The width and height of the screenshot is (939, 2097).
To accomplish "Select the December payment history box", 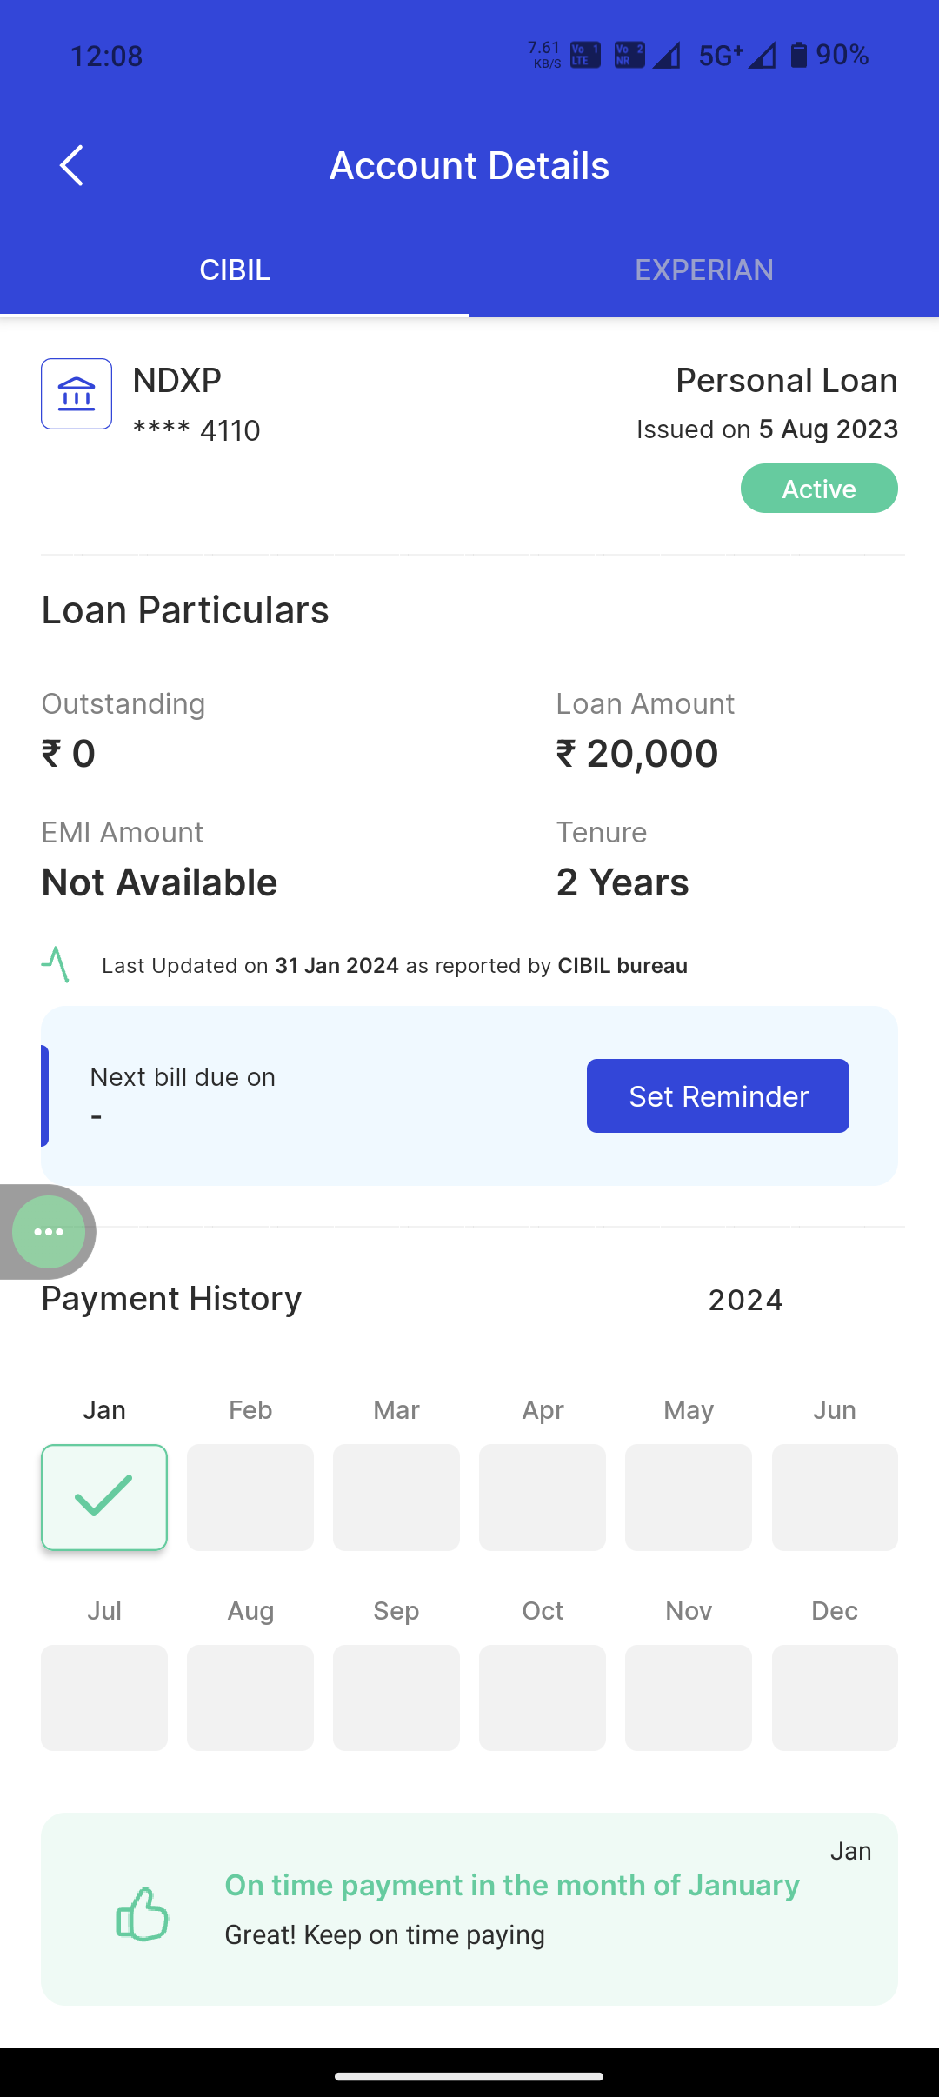I will pyautogui.click(x=835, y=1697).
